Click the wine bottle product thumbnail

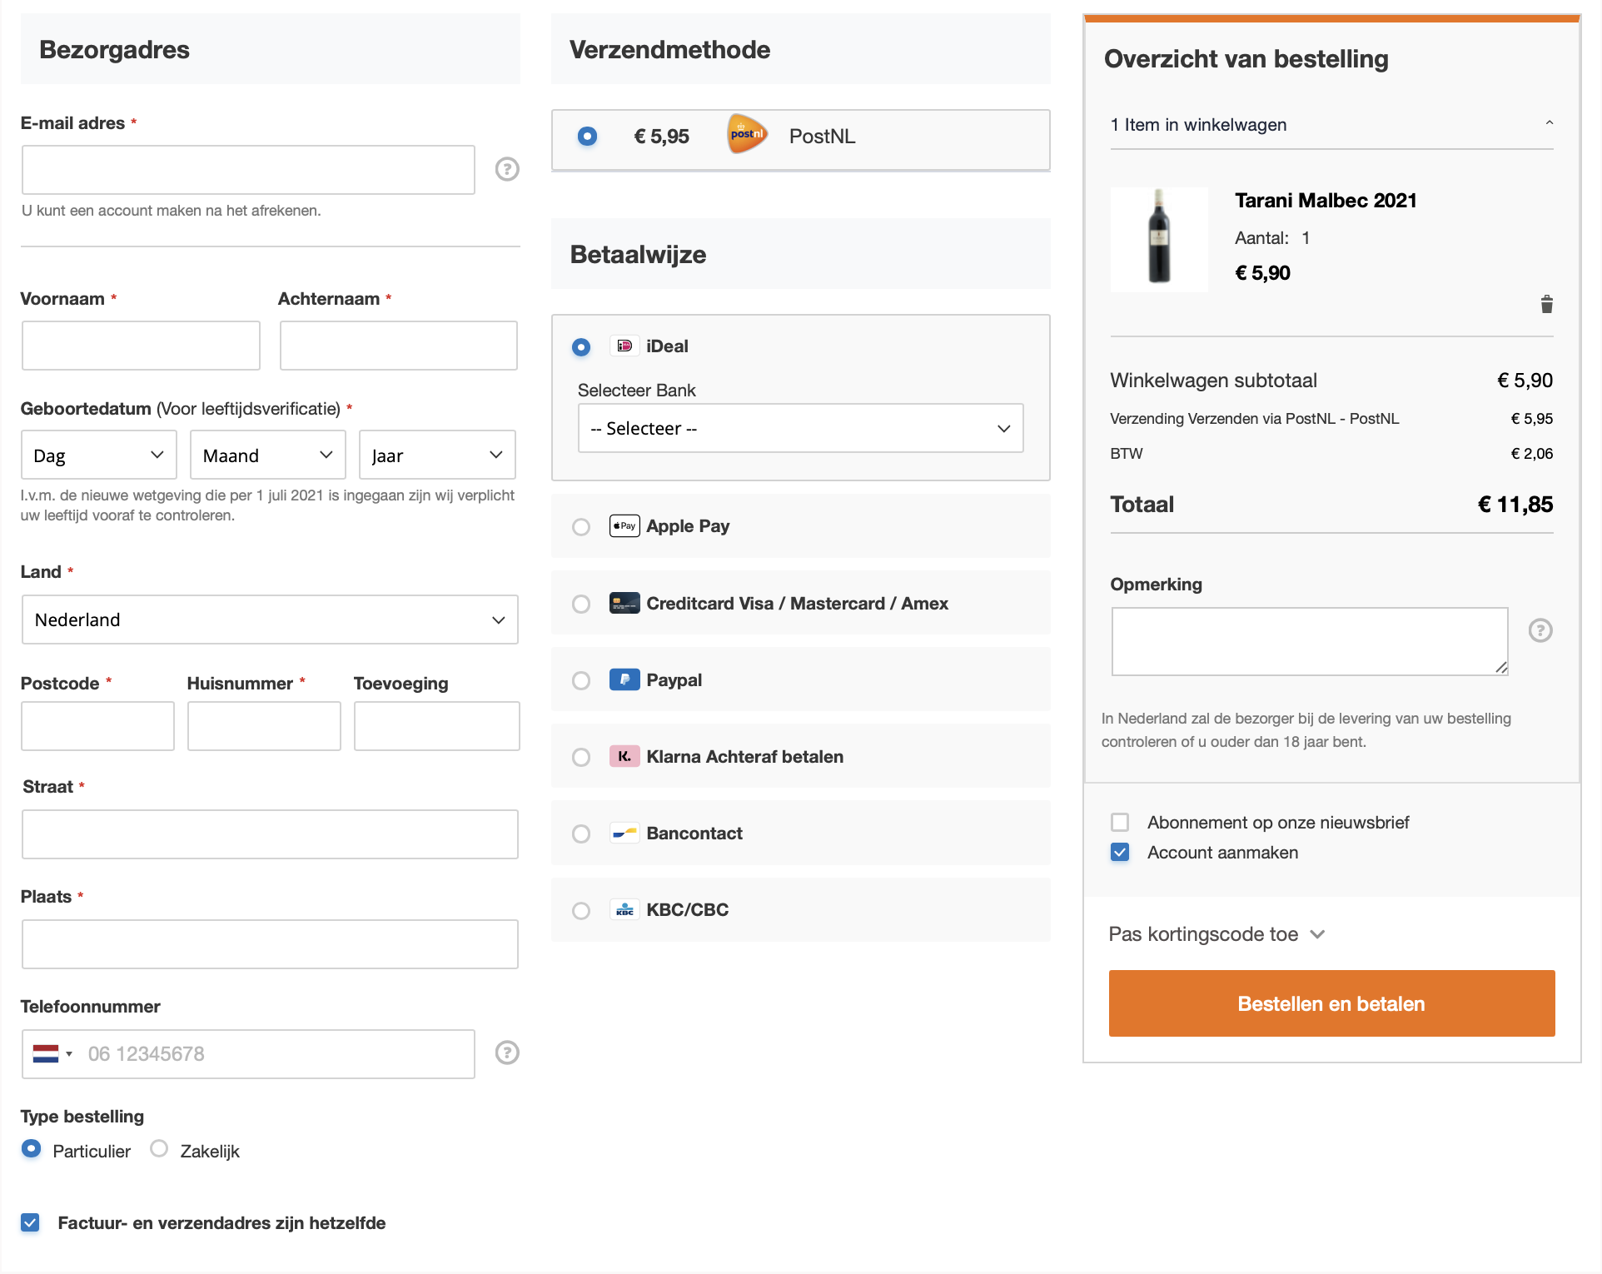click(x=1159, y=239)
